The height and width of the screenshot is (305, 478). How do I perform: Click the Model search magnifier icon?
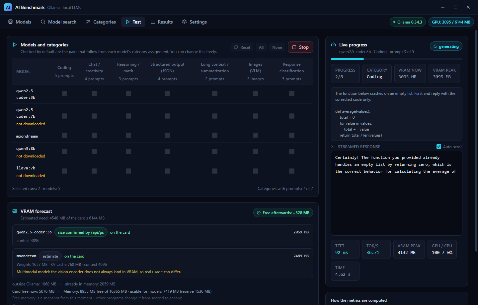coord(43,22)
